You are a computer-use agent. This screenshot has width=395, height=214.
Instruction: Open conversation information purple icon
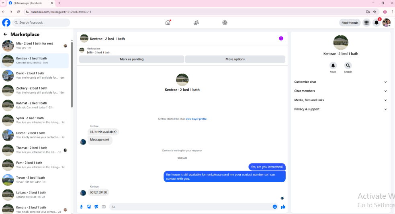point(281,39)
